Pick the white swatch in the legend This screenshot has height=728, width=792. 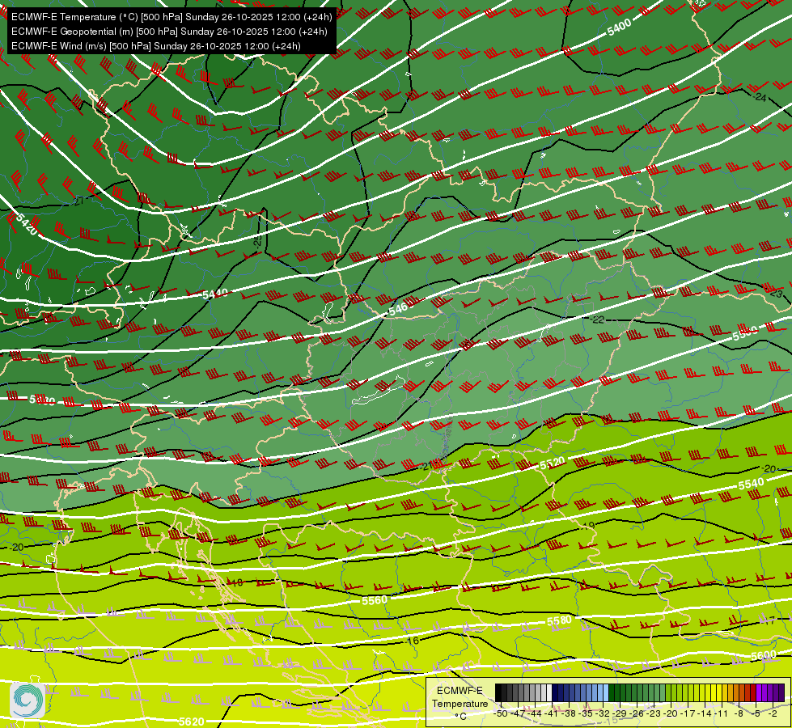click(x=549, y=692)
